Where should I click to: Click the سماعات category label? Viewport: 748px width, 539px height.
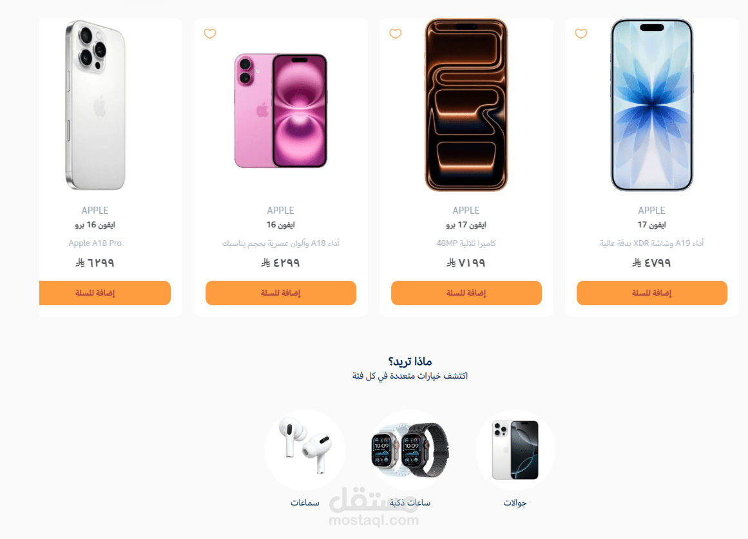tap(305, 503)
